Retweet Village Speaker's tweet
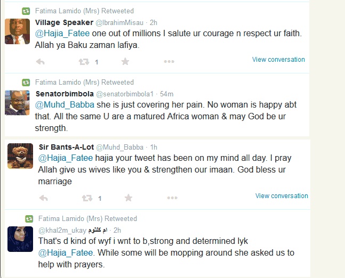This screenshot has width=345, height=278. tap(84, 62)
